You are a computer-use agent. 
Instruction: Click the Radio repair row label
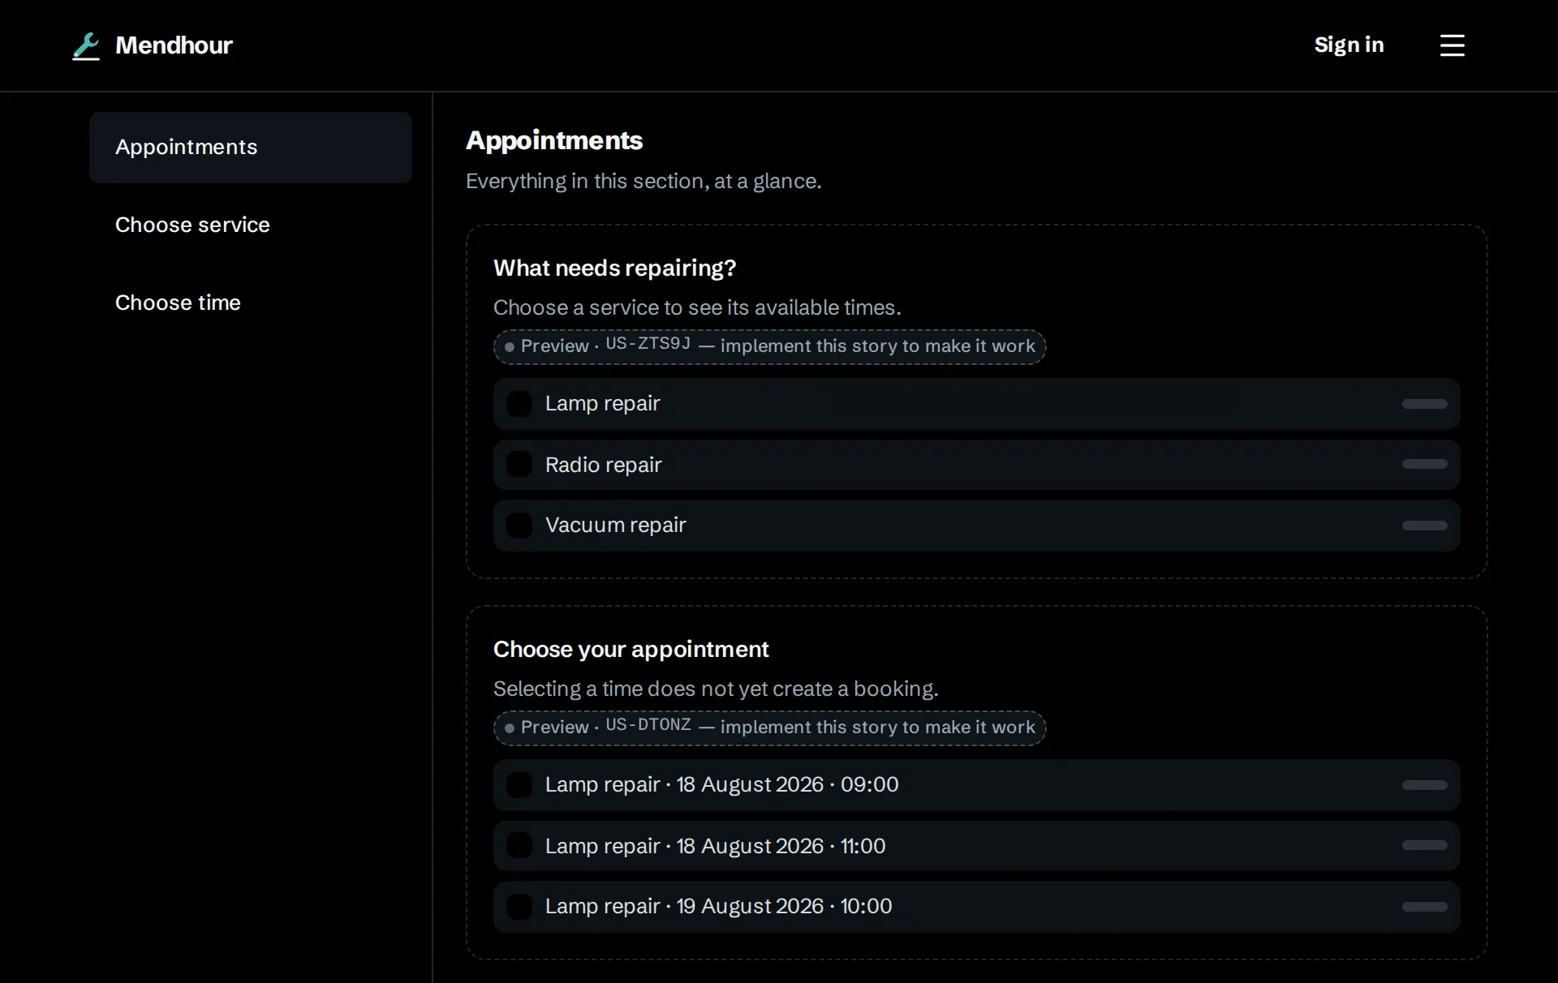(x=604, y=465)
